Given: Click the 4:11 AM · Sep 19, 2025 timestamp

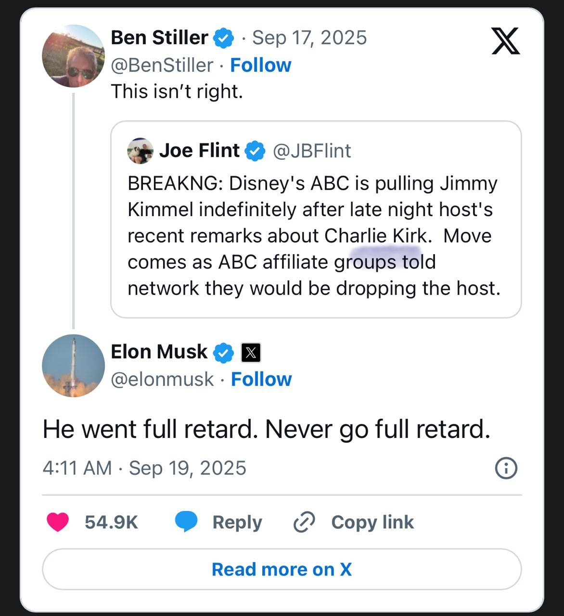Looking at the screenshot, I should point(144,468).
